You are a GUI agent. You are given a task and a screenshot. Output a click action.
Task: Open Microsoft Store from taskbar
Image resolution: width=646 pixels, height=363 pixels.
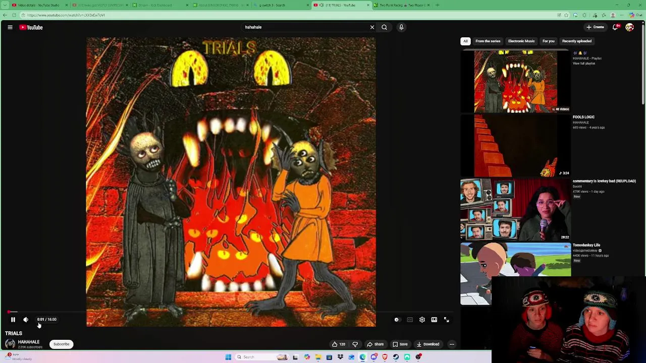(330, 357)
